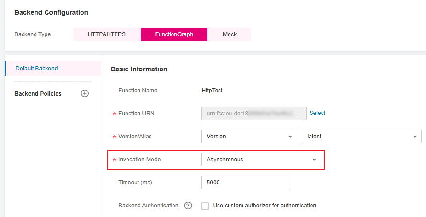Screen dimensions: 426x217
Task: Choose the FunctionGraph backend type
Action: point(174,34)
